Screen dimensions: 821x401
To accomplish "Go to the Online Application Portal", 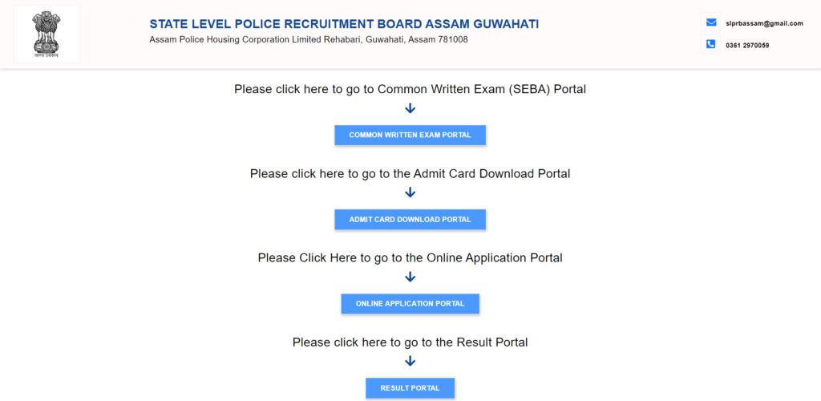I will pyautogui.click(x=410, y=304).
